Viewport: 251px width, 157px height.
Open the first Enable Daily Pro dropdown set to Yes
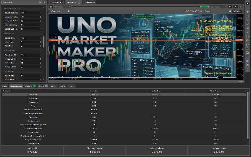pos(31,13)
